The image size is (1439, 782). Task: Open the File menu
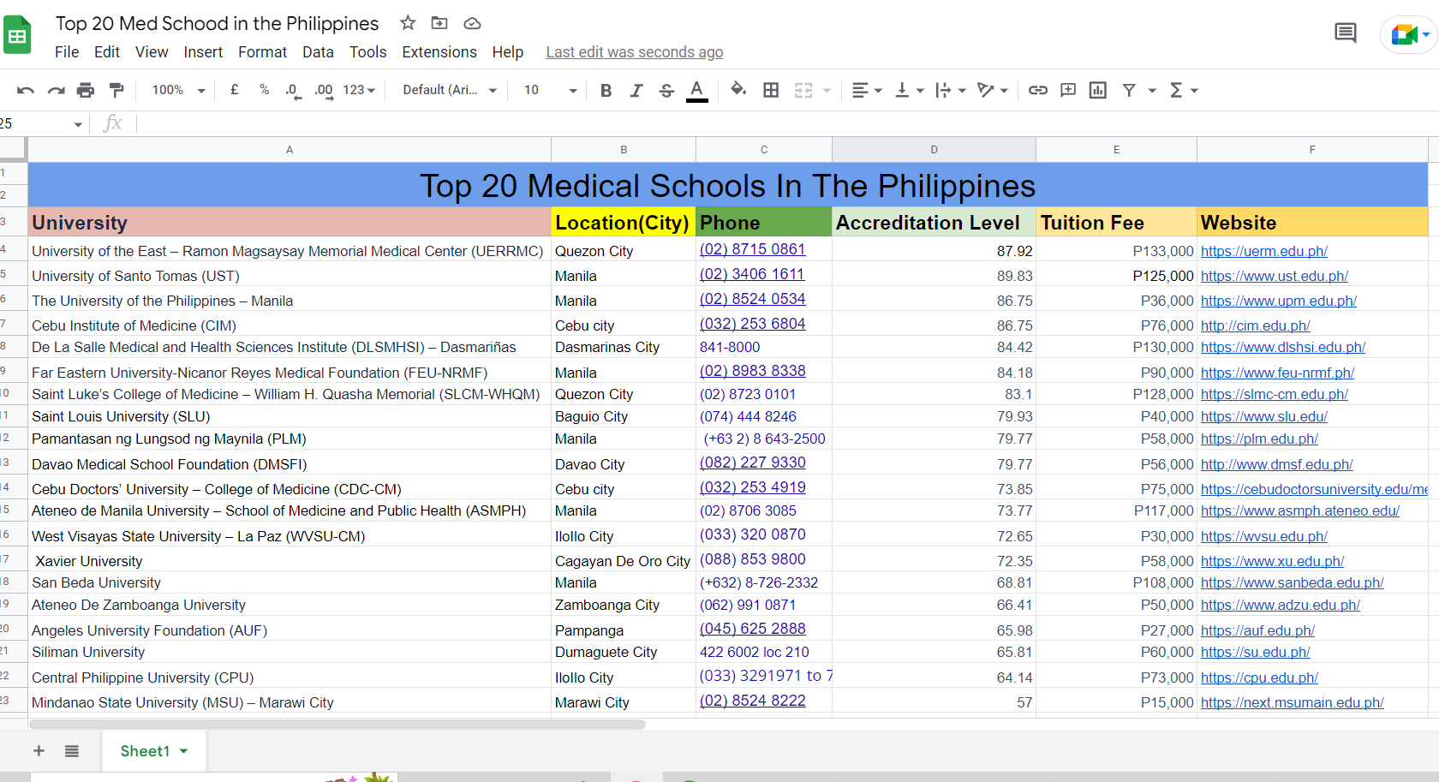pyautogui.click(x=67, y=52)
